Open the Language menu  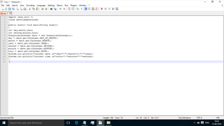coord(41,5)
